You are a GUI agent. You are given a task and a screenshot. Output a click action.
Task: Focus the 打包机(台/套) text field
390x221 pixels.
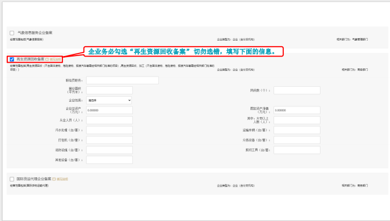click(x=109, y=140)
